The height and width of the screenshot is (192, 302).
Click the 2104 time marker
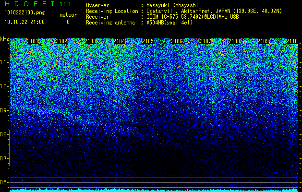(x=119, y=41)
